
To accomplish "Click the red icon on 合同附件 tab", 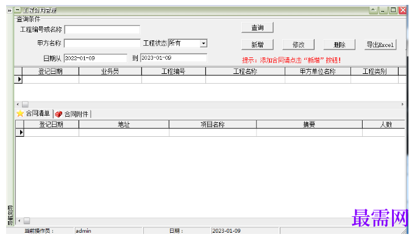I will click(x=59, y=114).
